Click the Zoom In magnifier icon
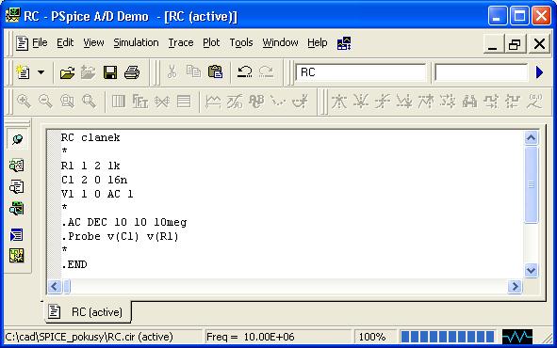This screenshot has width=557, height=348. click(x=25, y=102)
